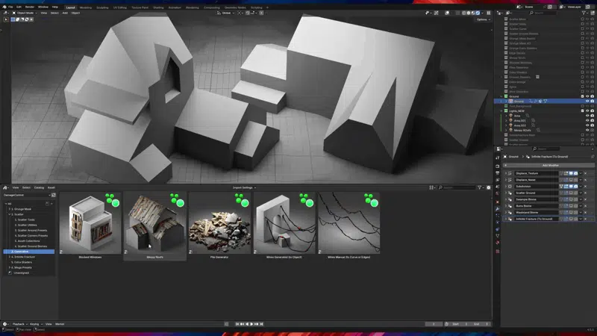Open the Render menu in top bar
The height and width of the screenshot is (336, 597).
coord(29,7)
